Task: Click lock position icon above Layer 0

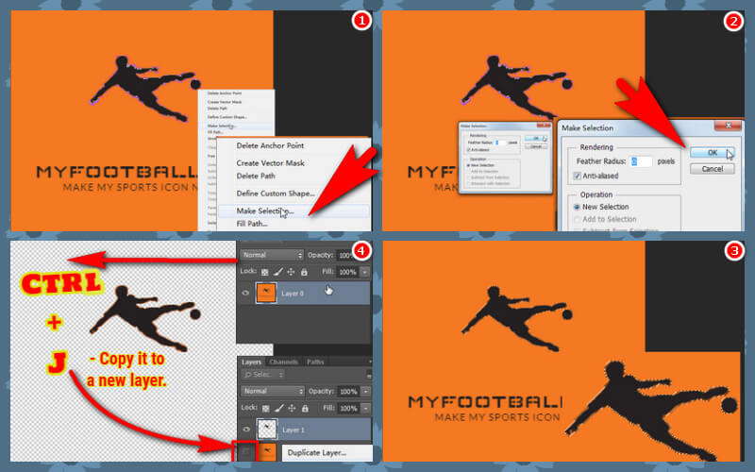Action: click(290, 272)
